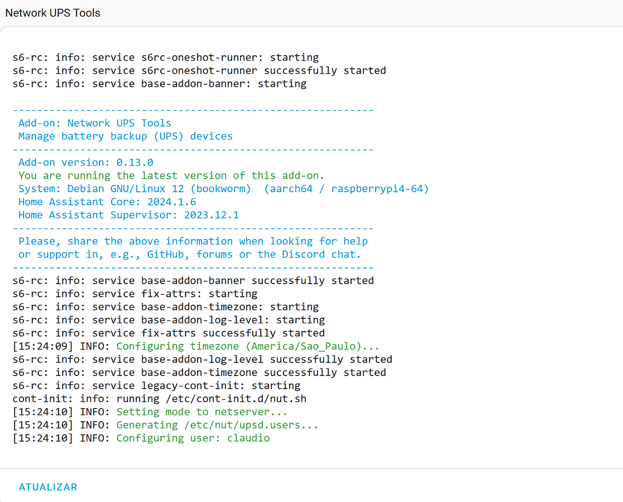Click the 's6rc-oneshot-runner successfully started' log line

[x=199, y=71]
